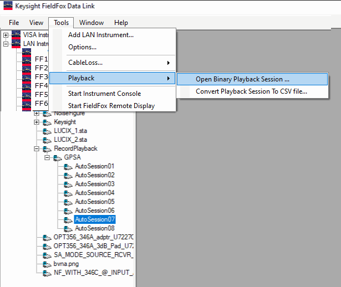The image size is (341, 287).
Task: Open CableLoss... submenu
Action: coord(112,63)
